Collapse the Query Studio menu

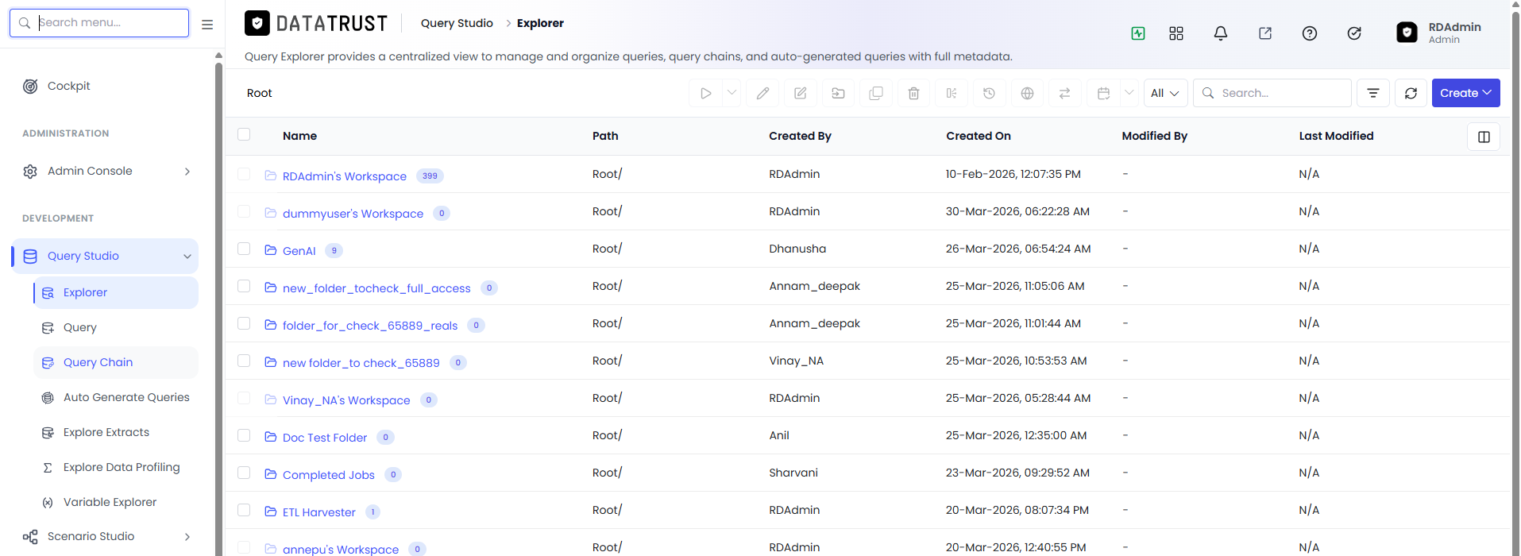coord(105,256)
